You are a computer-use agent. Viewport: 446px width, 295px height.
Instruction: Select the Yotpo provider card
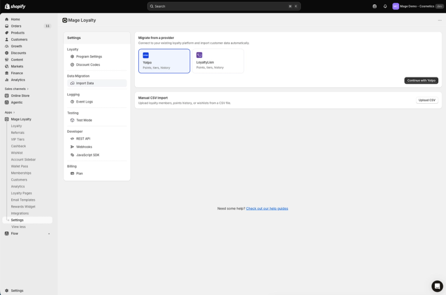click(x=164, y=61)
